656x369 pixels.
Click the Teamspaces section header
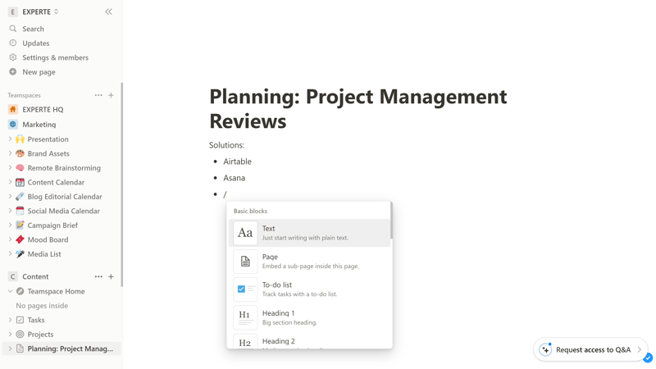[25, 95]
